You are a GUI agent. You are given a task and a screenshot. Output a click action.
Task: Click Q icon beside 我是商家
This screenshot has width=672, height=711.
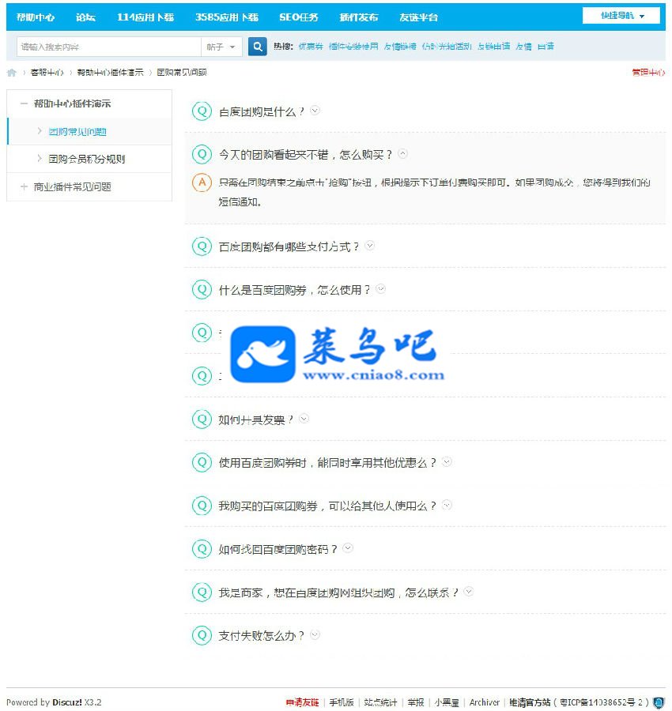click(x=202, y=592)
